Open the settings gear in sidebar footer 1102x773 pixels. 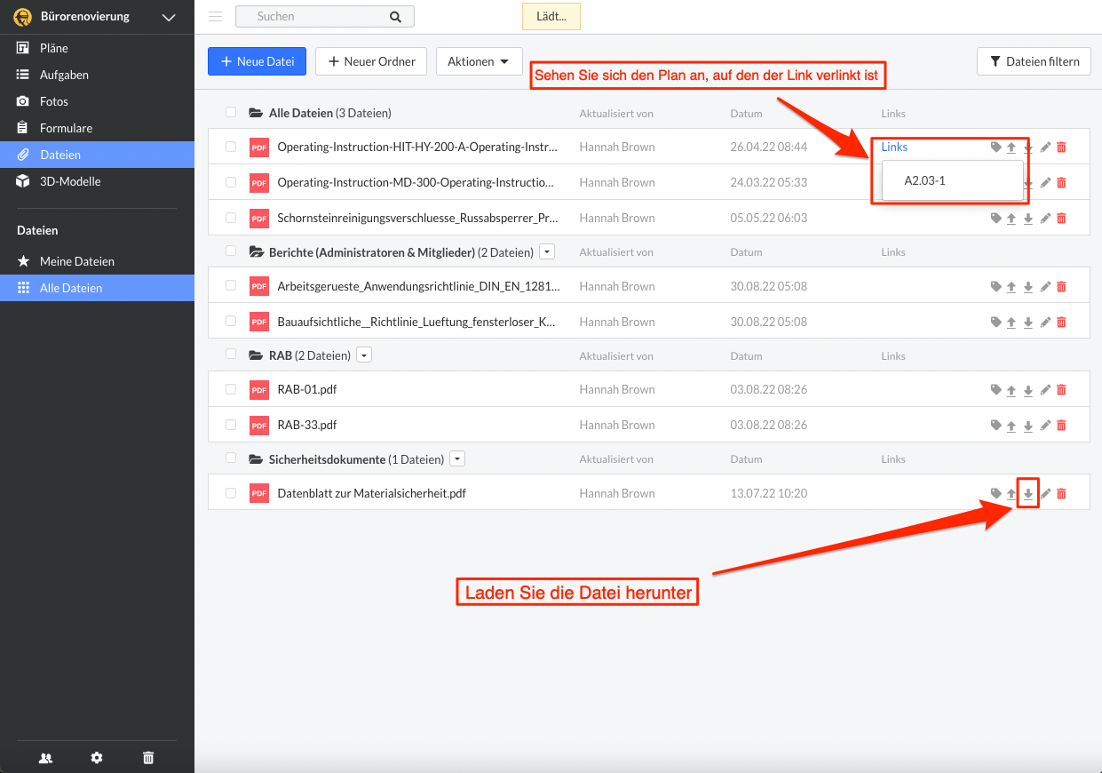coord(97,757)
